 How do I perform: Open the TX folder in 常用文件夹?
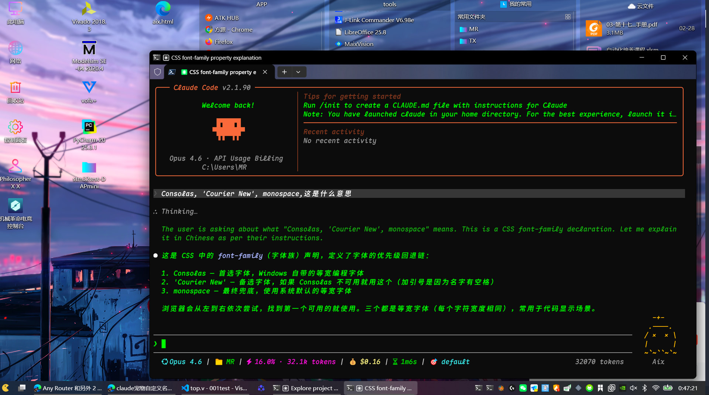coord(468,41)
